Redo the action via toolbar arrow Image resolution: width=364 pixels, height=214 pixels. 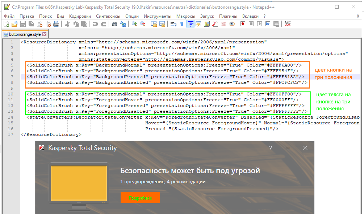tap(104, 24)
